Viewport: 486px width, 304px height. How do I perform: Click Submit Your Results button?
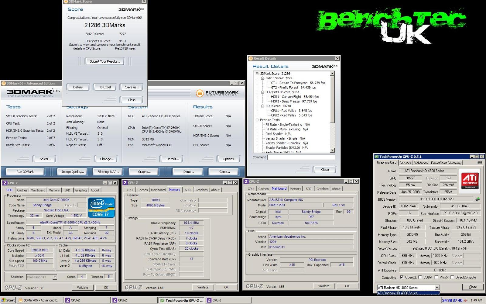105,61
